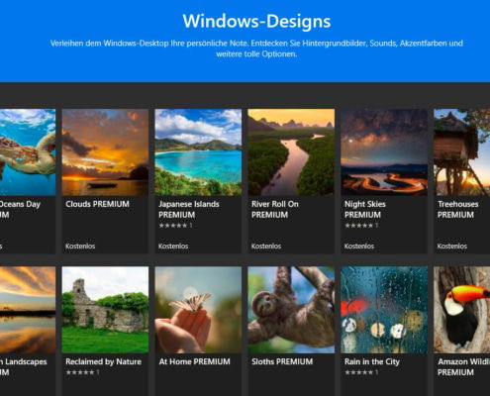This screenshot has height=396, width=490.
Task: Click the Sloths PREMIUM title
Action: click(x=282, y=361)
